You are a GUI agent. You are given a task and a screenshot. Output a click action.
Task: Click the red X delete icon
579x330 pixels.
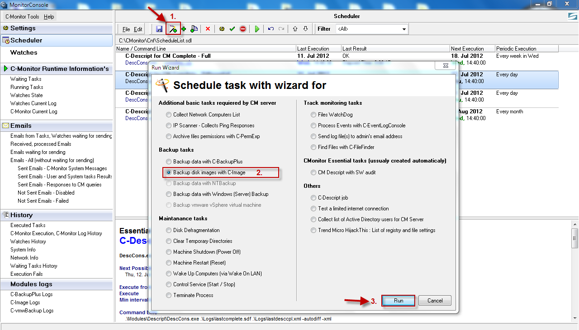tap(208, 29)
